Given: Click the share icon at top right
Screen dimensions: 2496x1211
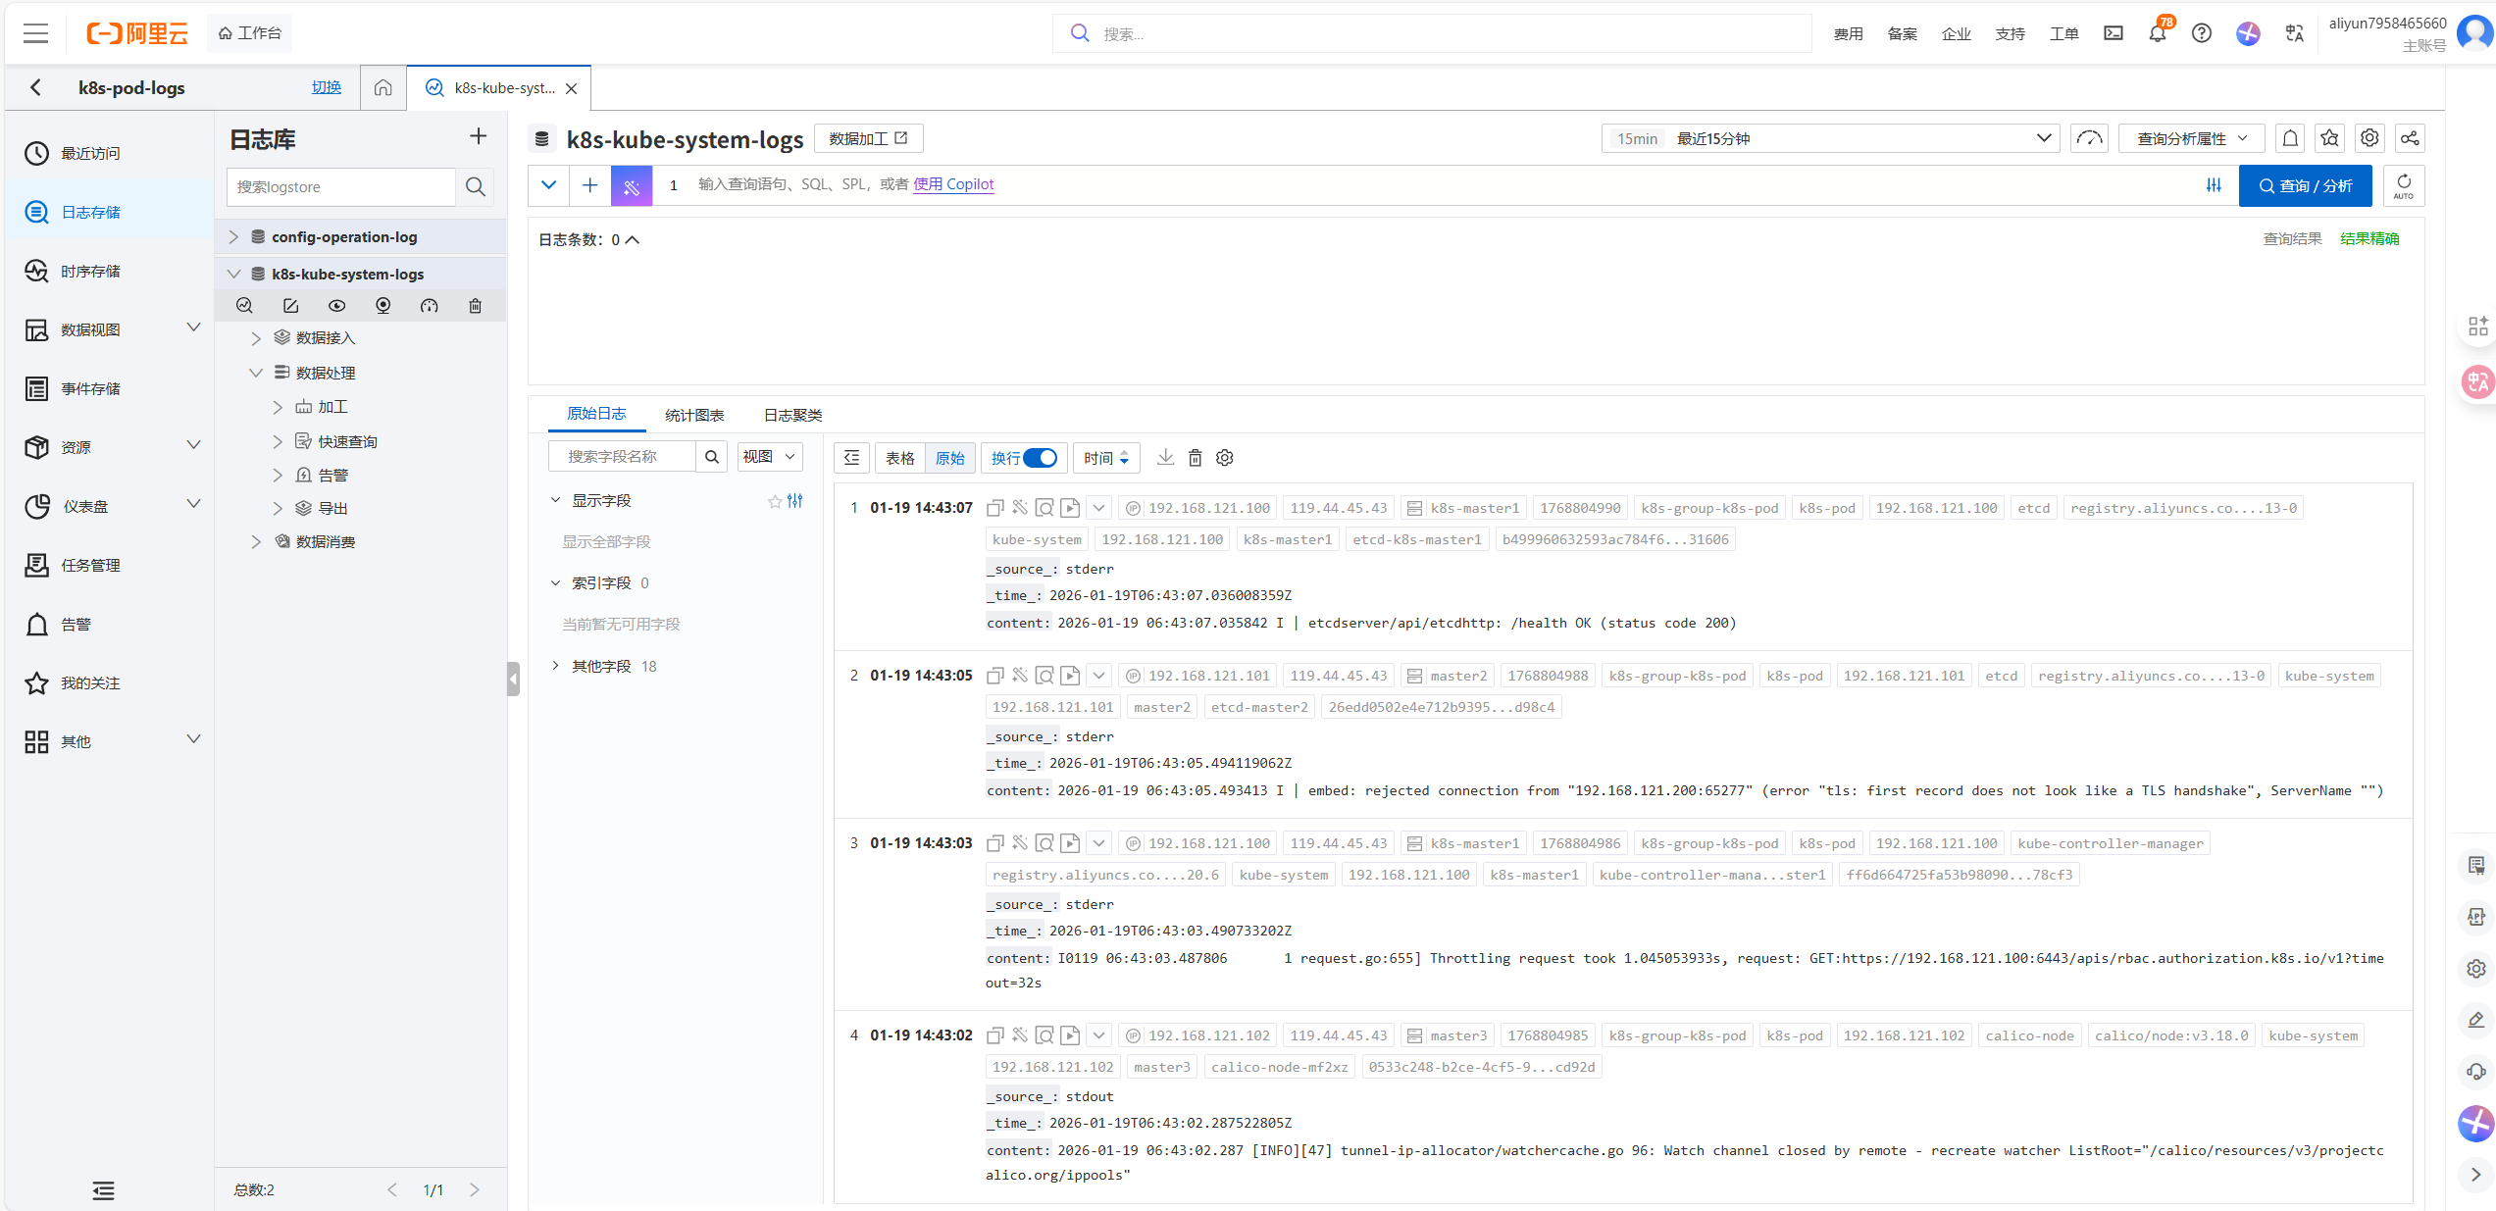Looking at the screenshot, I should click(2410, 138).
